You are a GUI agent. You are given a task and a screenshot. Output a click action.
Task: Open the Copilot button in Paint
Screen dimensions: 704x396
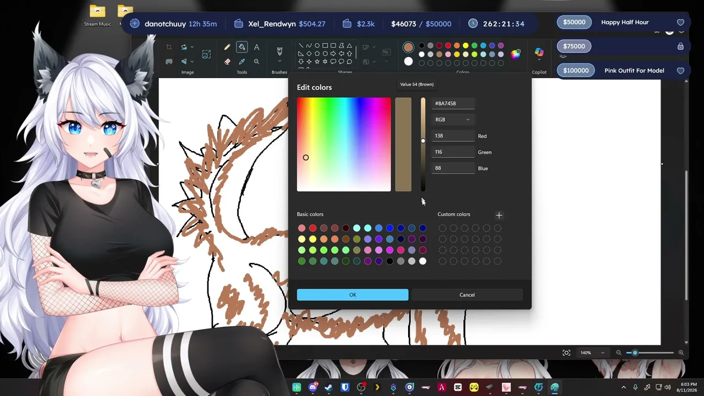point(539,52)
